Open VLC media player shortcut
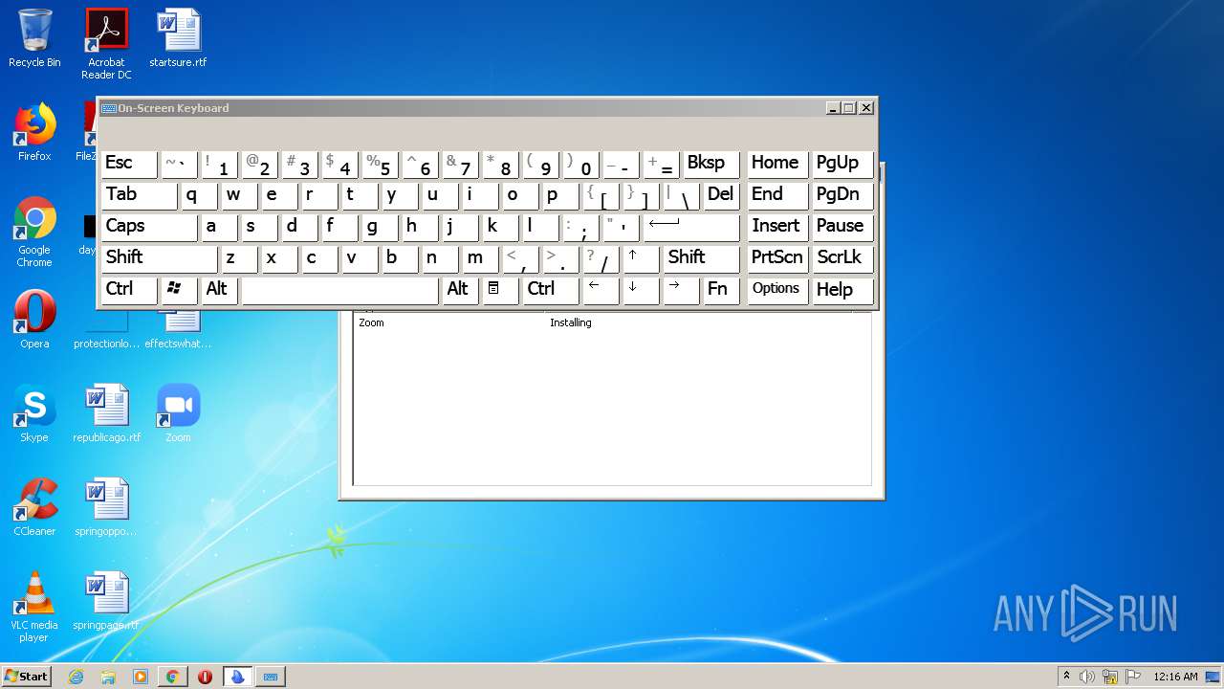The height and width of the screenshot is (689, 1224). [34, 607]
